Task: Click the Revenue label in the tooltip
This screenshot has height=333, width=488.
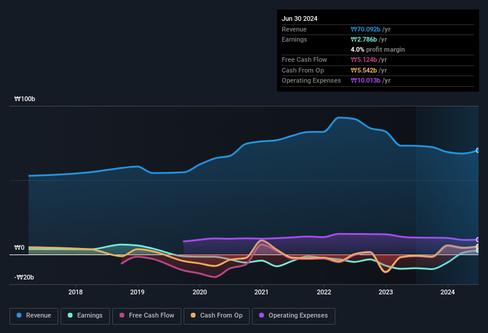Action: (294, 29)
